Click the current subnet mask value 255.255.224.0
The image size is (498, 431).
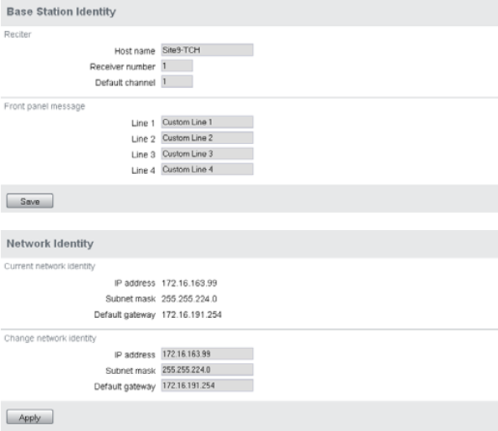point(189,299)
